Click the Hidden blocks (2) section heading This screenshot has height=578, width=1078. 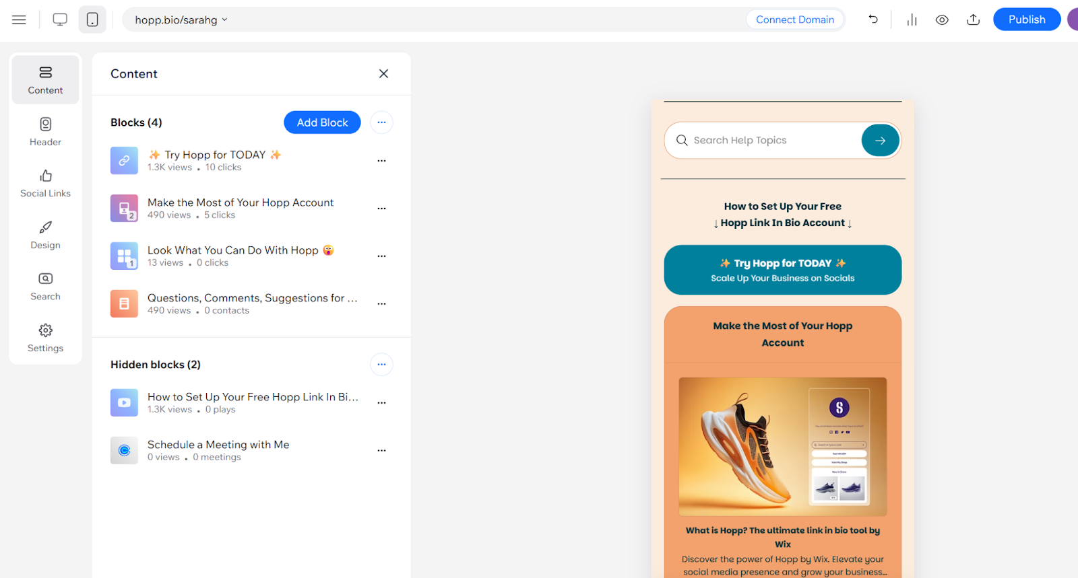(x=156, y=364)
